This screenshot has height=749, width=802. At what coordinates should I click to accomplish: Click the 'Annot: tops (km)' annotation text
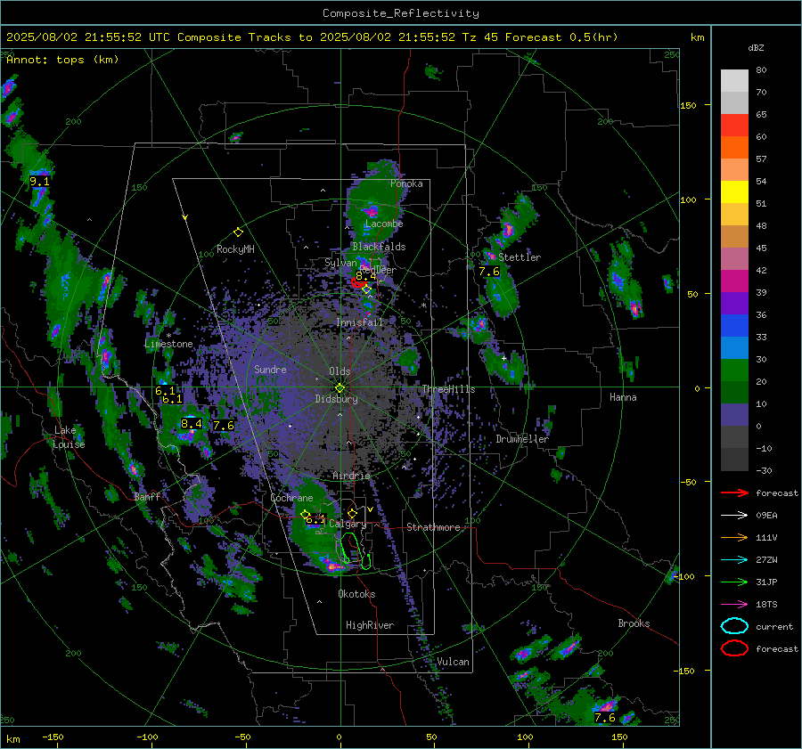tap(62, 60)
